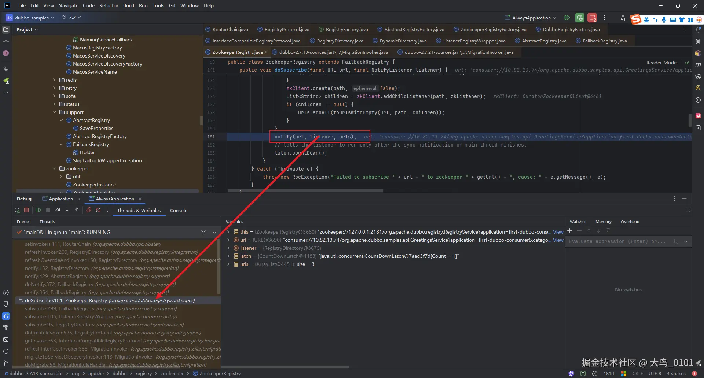Open the thread selector dropdown arrow

pos(214,232)
